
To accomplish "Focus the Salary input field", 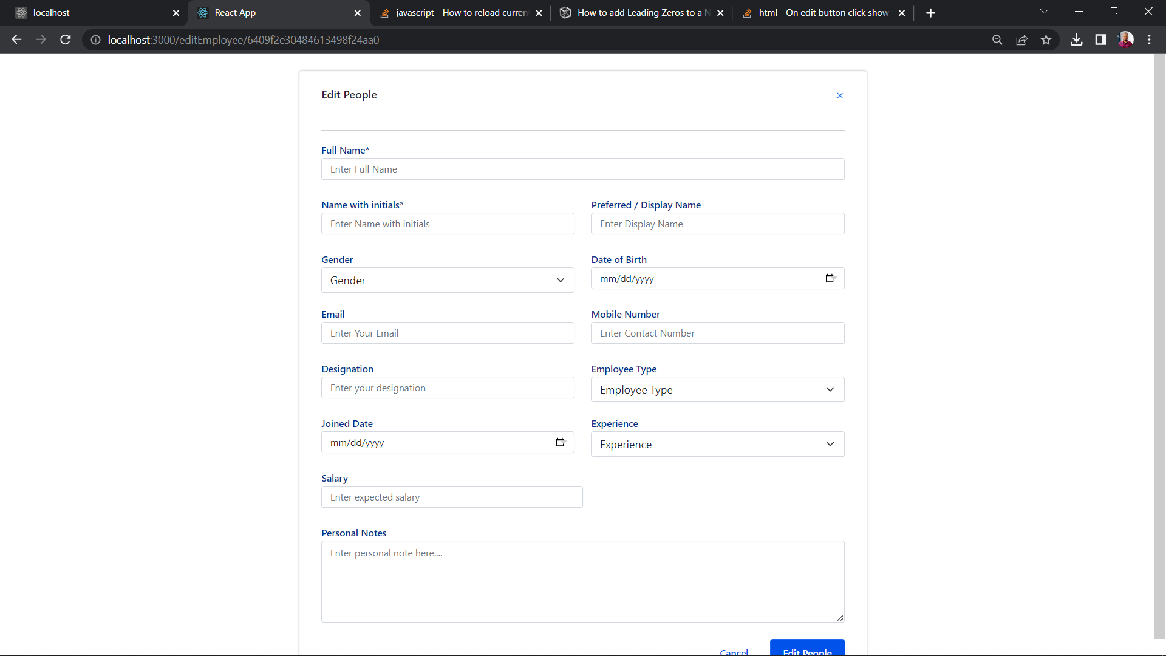I will (452, 497).
